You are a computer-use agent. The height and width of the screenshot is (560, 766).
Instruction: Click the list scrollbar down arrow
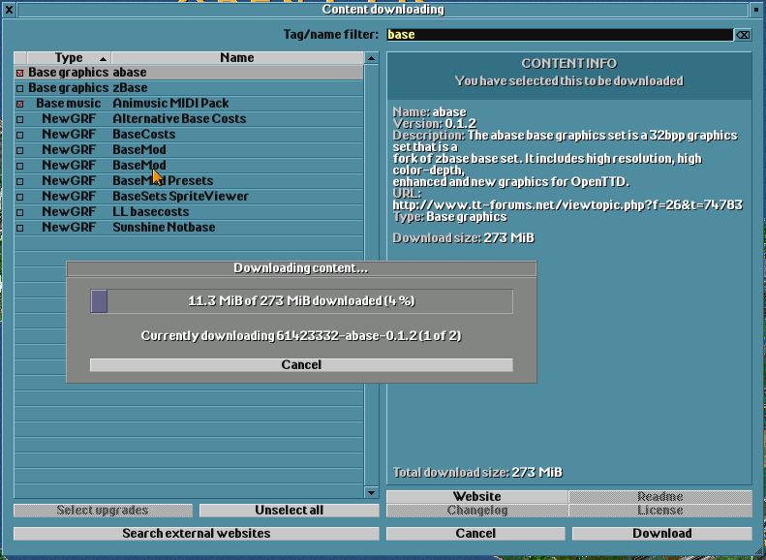371,492
